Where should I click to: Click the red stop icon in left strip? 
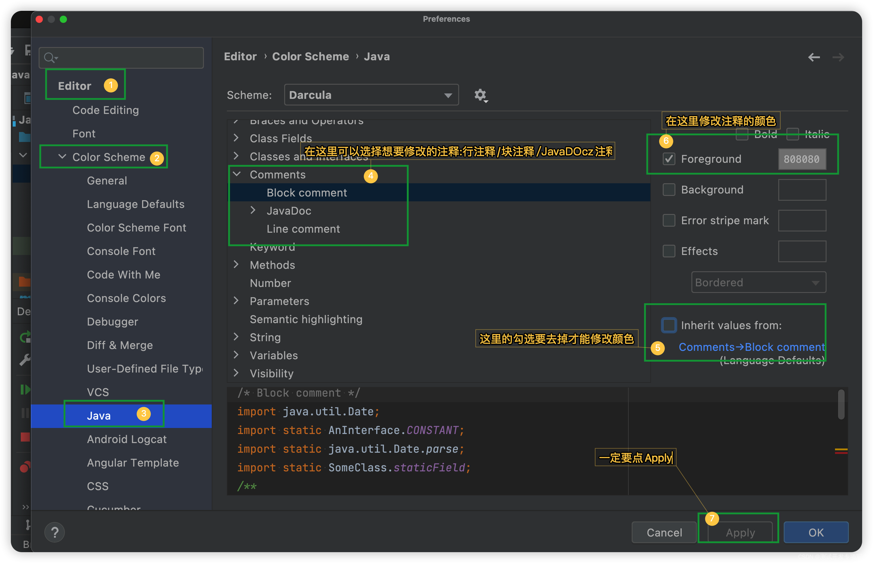(x=25, y=437)
